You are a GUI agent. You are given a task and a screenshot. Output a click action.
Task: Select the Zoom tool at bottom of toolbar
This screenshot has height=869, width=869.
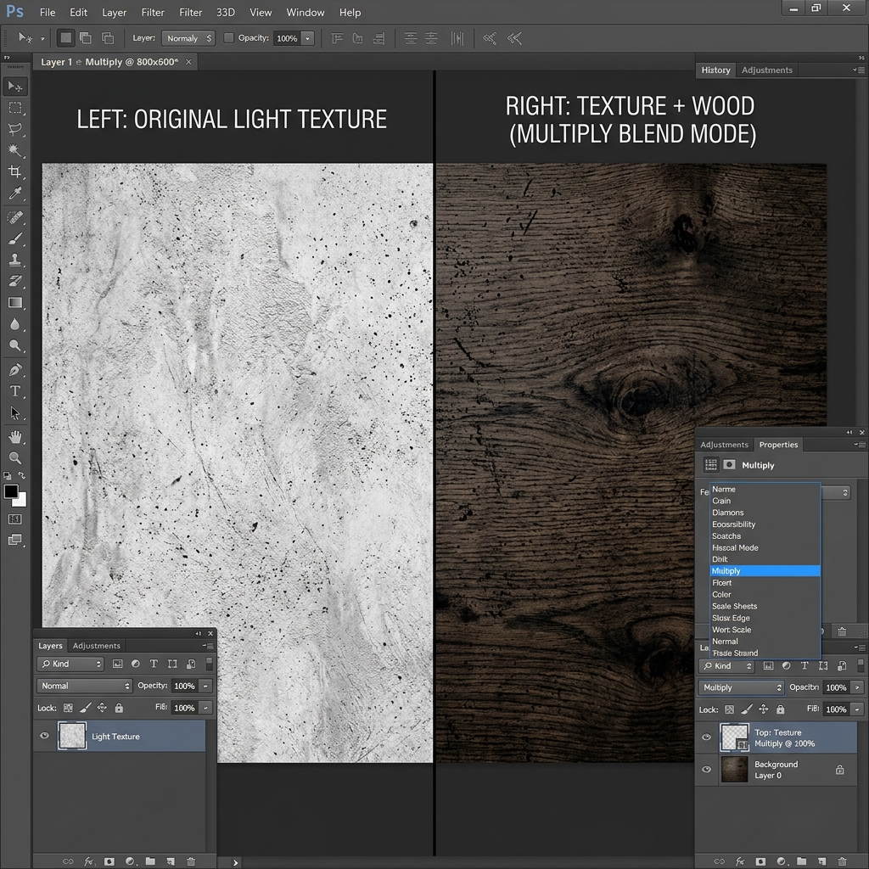pos(15,457)
